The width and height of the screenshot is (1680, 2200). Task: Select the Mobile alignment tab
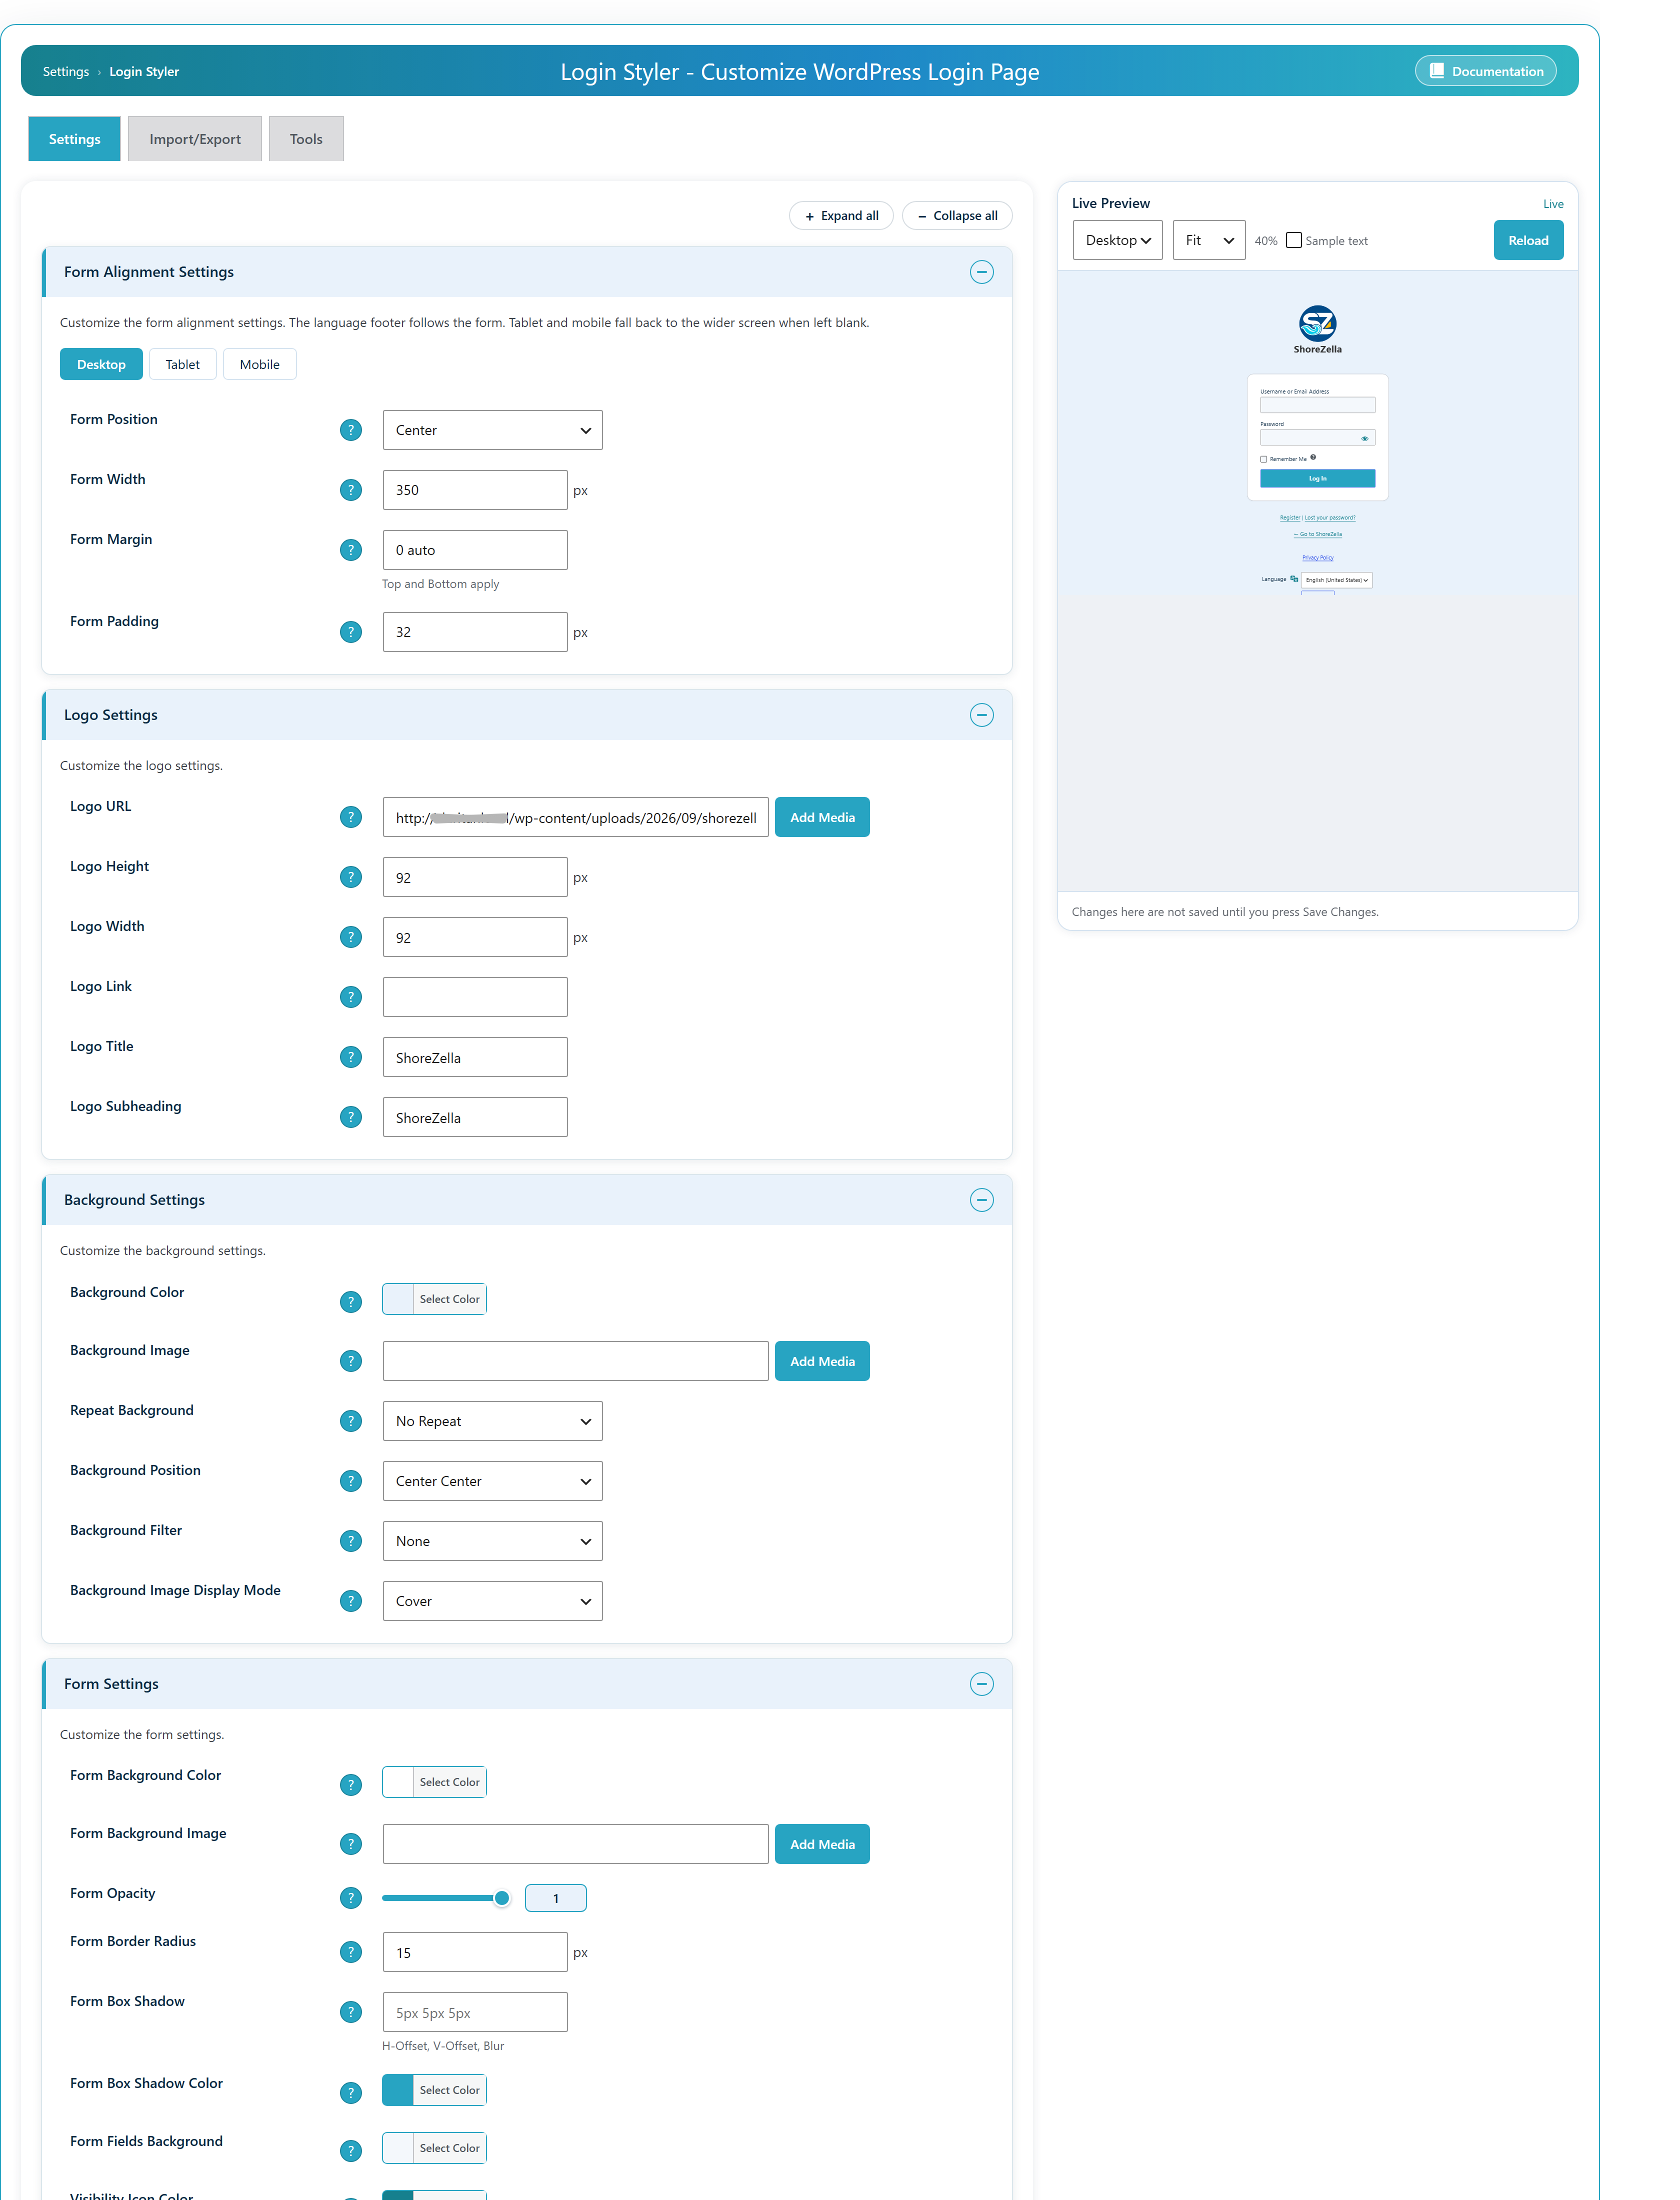click(x=260, y=364)
